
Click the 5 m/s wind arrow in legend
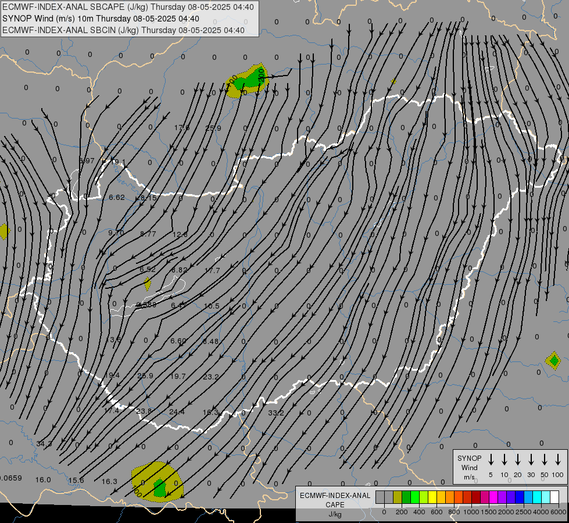click(491, 460)
